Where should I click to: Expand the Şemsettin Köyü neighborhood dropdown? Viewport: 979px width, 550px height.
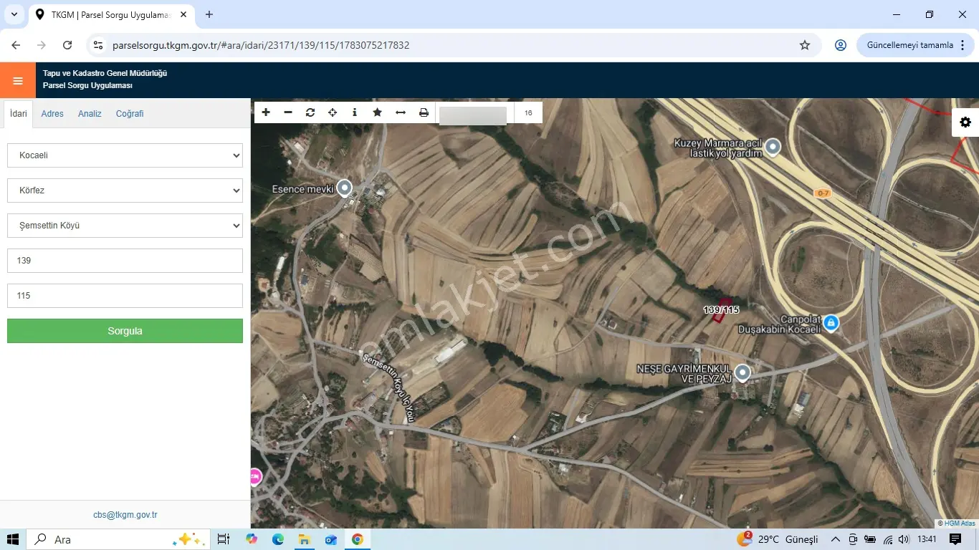pyautogui.click(x=125, y=226)
